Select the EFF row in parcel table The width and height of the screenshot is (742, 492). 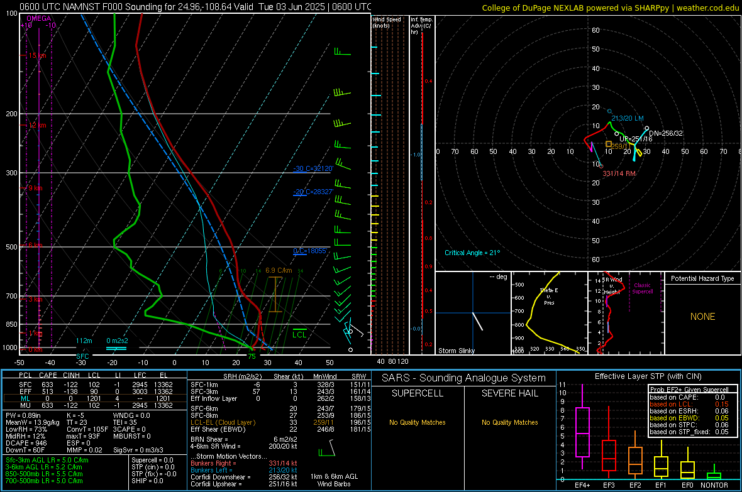(x=96, y=391)
